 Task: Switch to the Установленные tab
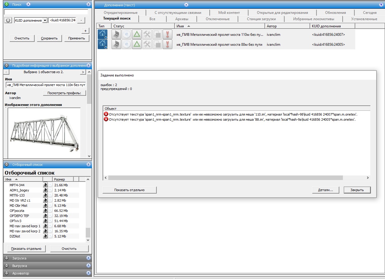[364, 19]
